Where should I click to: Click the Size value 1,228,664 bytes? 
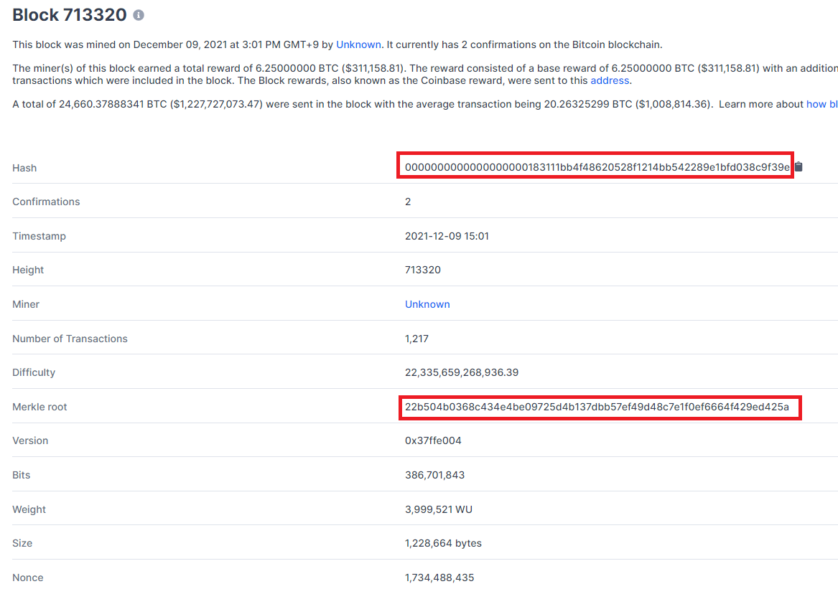click(443, 544)
